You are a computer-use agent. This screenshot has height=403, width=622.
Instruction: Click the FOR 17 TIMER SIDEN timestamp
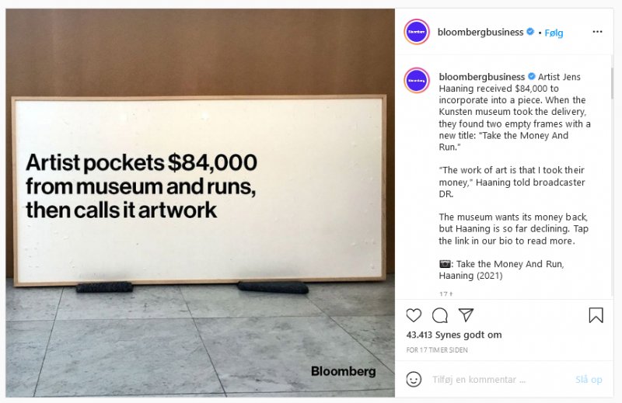coord(437,350)
